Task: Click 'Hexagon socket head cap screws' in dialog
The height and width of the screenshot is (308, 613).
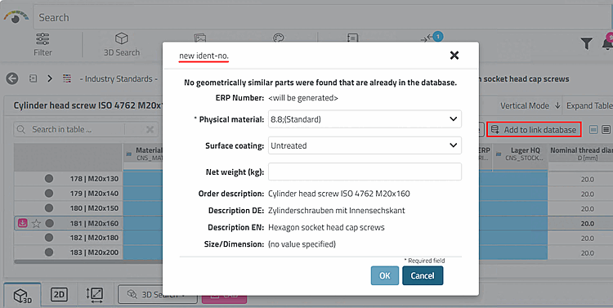Action: click(x=326, y=227)
